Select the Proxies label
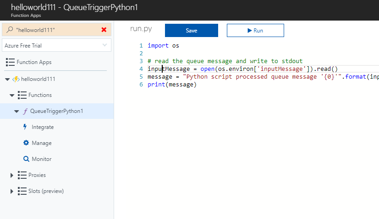The width and height of the screenshot is (379, 219). pos(37,175)
